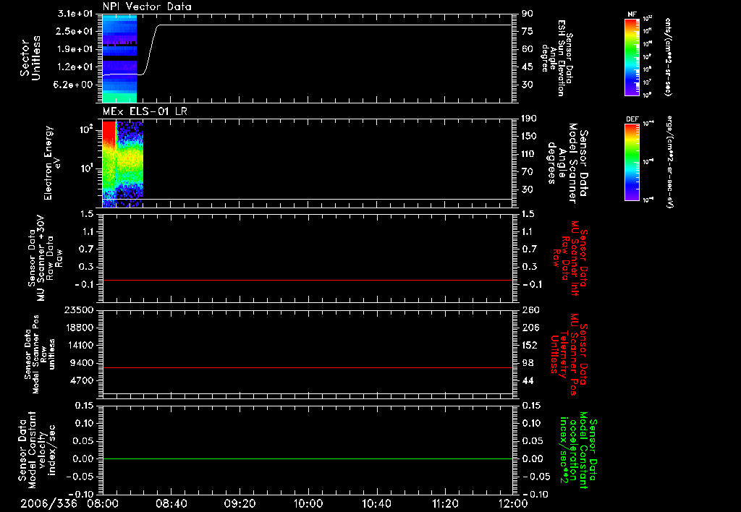Screen dimensions: 741x512
Task: Select the "152" telemetry position axis value
Action: pos(530,345)
